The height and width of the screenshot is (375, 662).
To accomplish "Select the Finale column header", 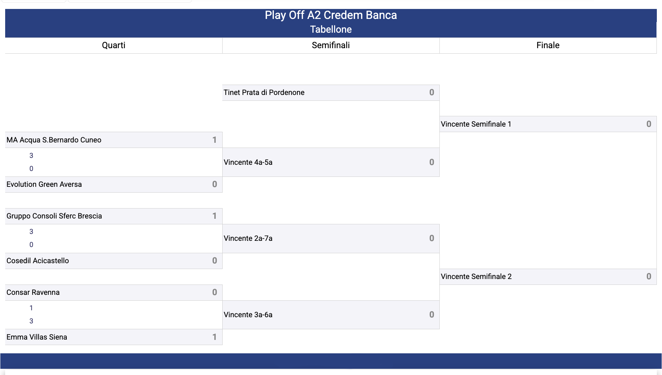I will (548, 45).
